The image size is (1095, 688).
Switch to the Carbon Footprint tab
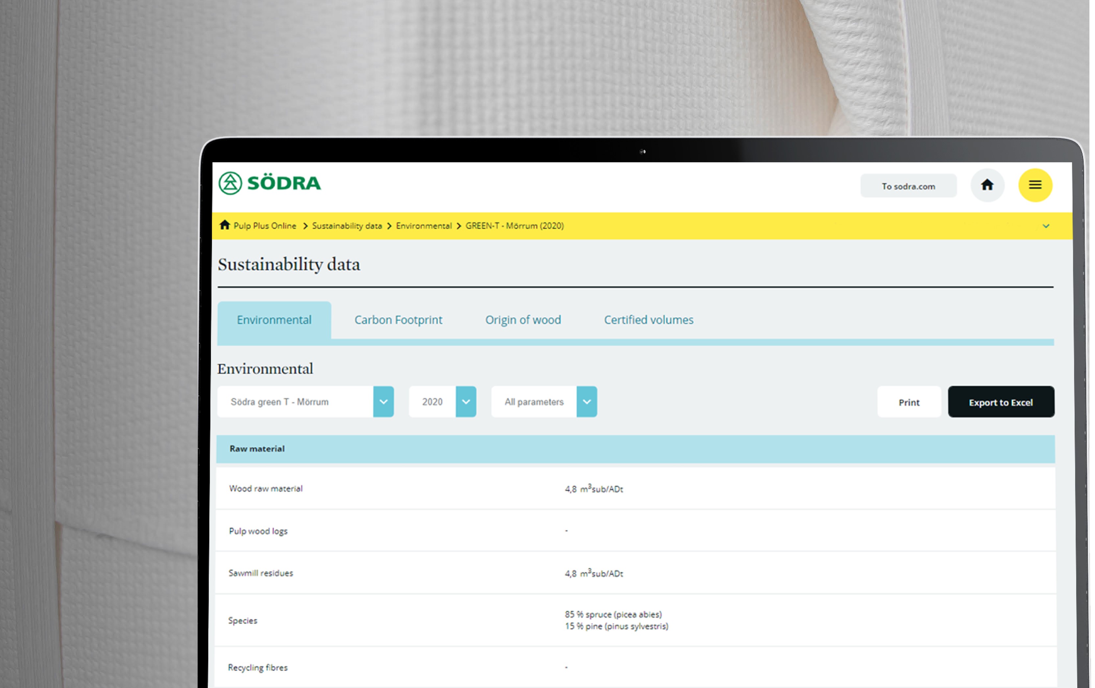398,320
